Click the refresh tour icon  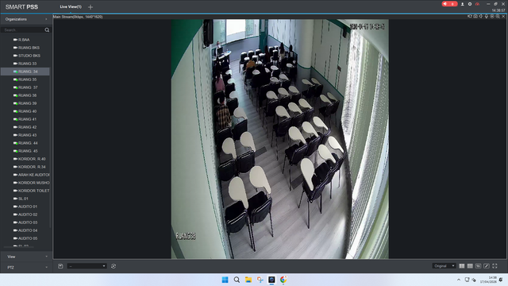[x=114, y=266]
